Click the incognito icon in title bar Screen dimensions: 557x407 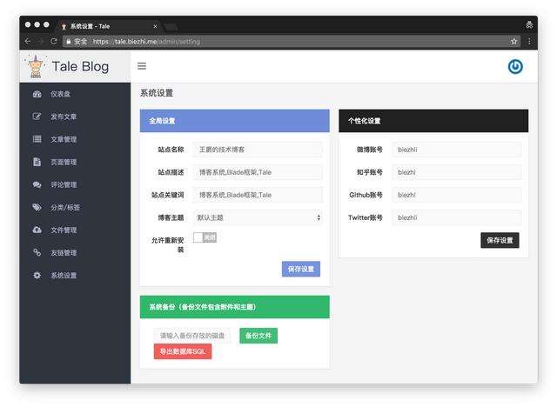click(529, 25)
